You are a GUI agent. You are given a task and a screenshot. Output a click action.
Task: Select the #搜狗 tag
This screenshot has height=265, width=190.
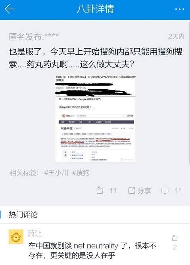tap(81, 173)
